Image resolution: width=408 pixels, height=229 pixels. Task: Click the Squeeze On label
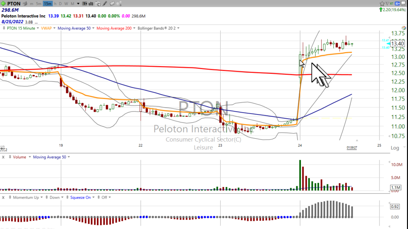pyautogui.click(x=80, y=197)
